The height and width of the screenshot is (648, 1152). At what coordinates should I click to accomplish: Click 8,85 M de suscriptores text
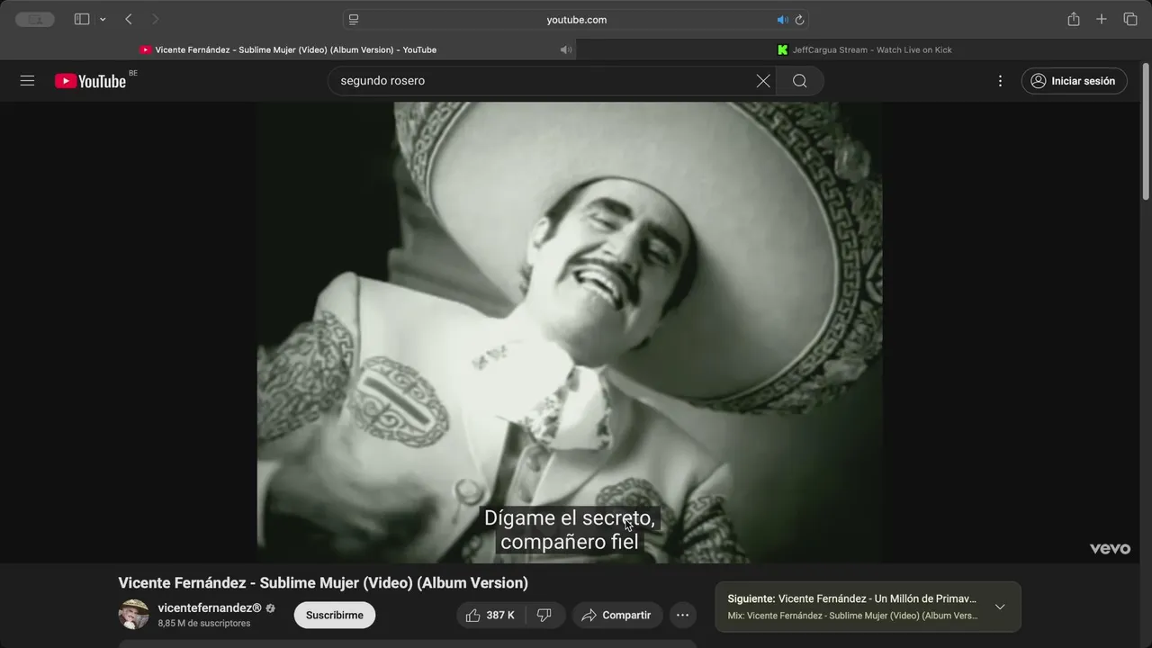point(204,624)
